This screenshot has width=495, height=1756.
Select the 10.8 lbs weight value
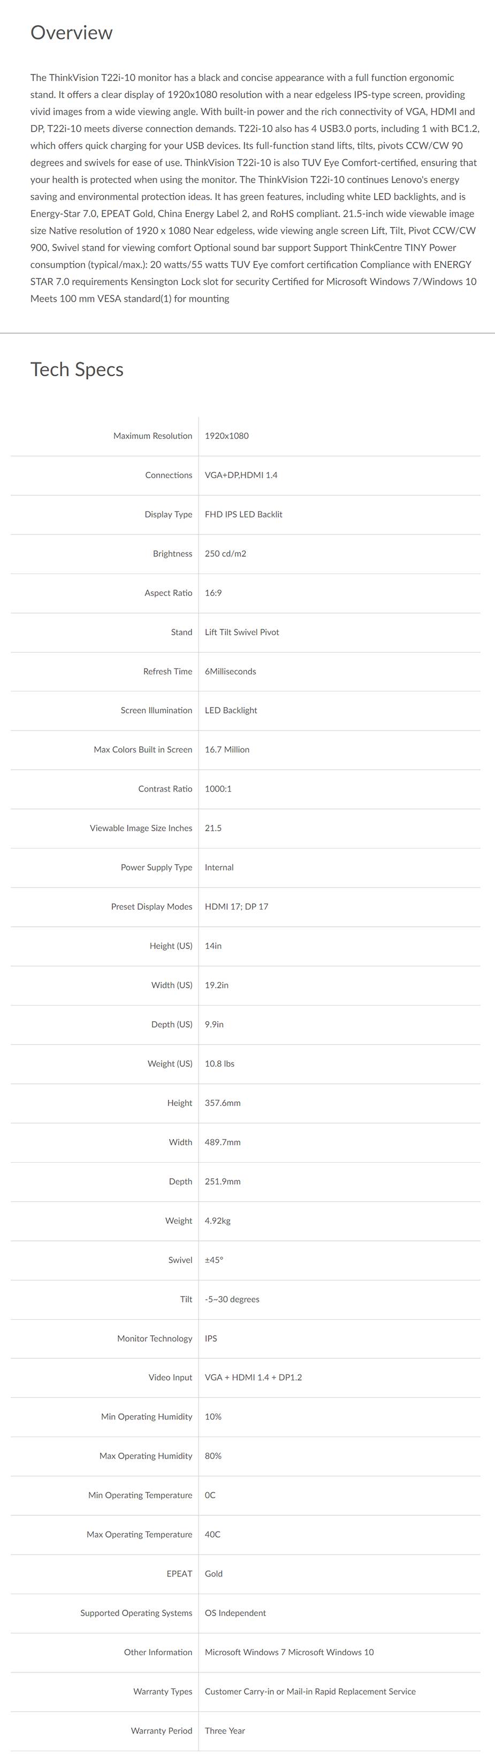point(219,1063)
